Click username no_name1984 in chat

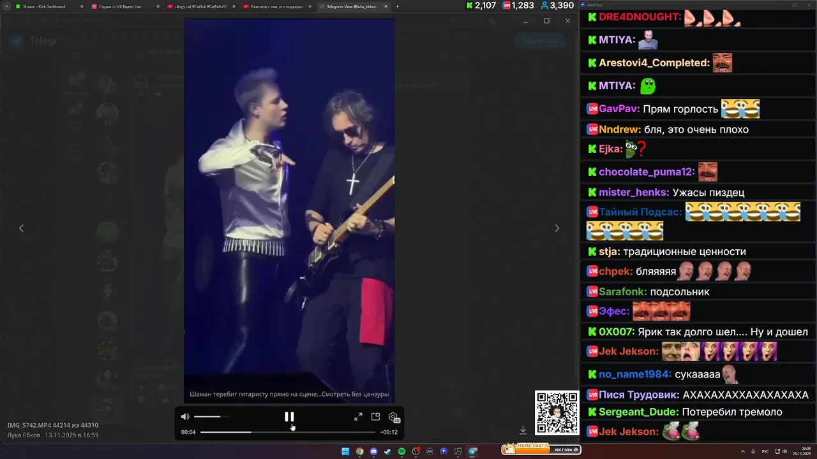click(x=635, y=375)
